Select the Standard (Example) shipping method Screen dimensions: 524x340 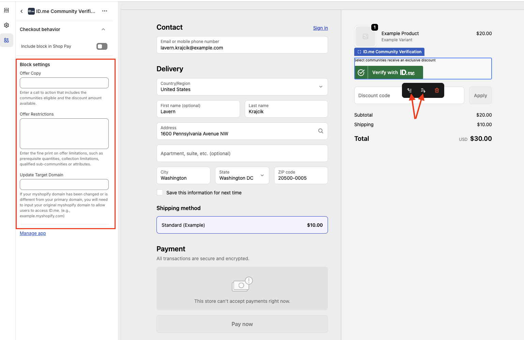[x=242, y=225]
